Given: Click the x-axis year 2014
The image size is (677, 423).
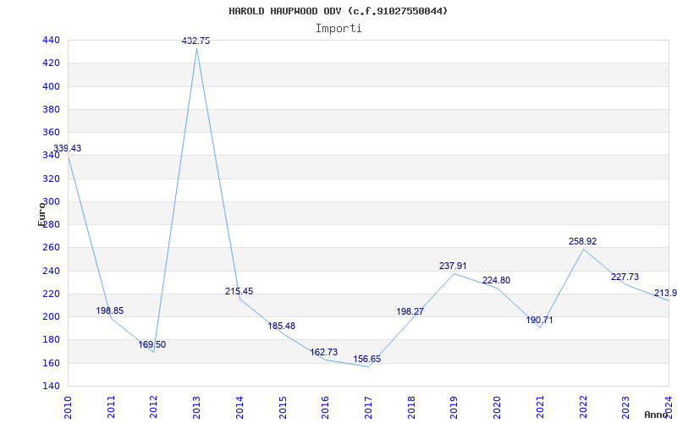Looking at the screenshot, I should 239,408.
